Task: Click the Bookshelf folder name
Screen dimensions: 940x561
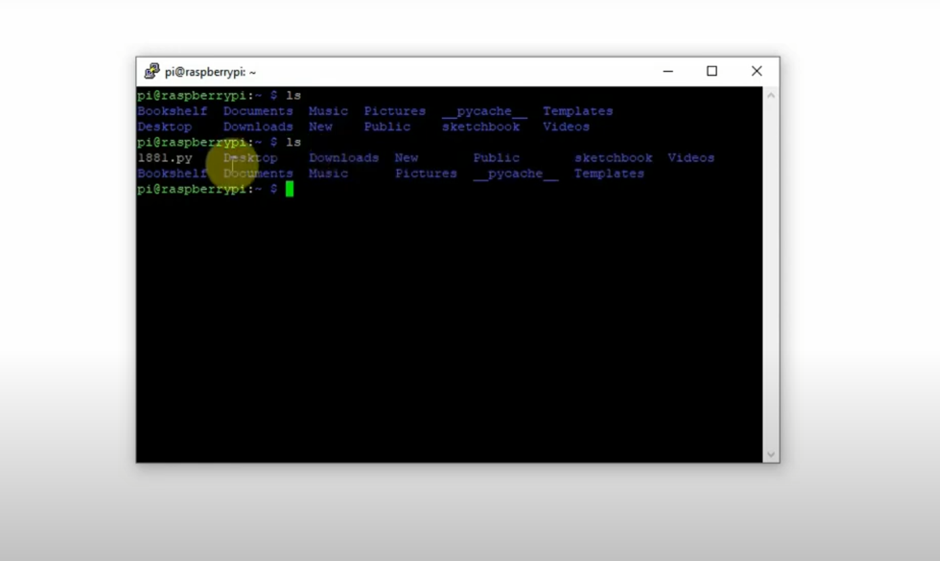Action: click(x=172, y=111)
